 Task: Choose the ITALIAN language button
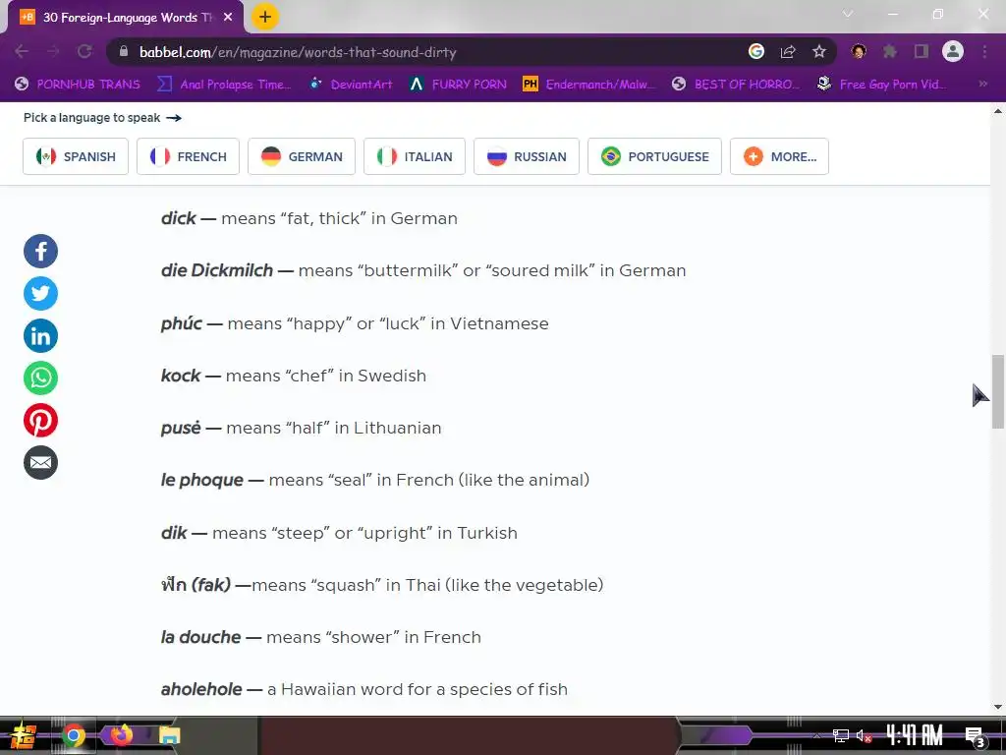point(415,156)
